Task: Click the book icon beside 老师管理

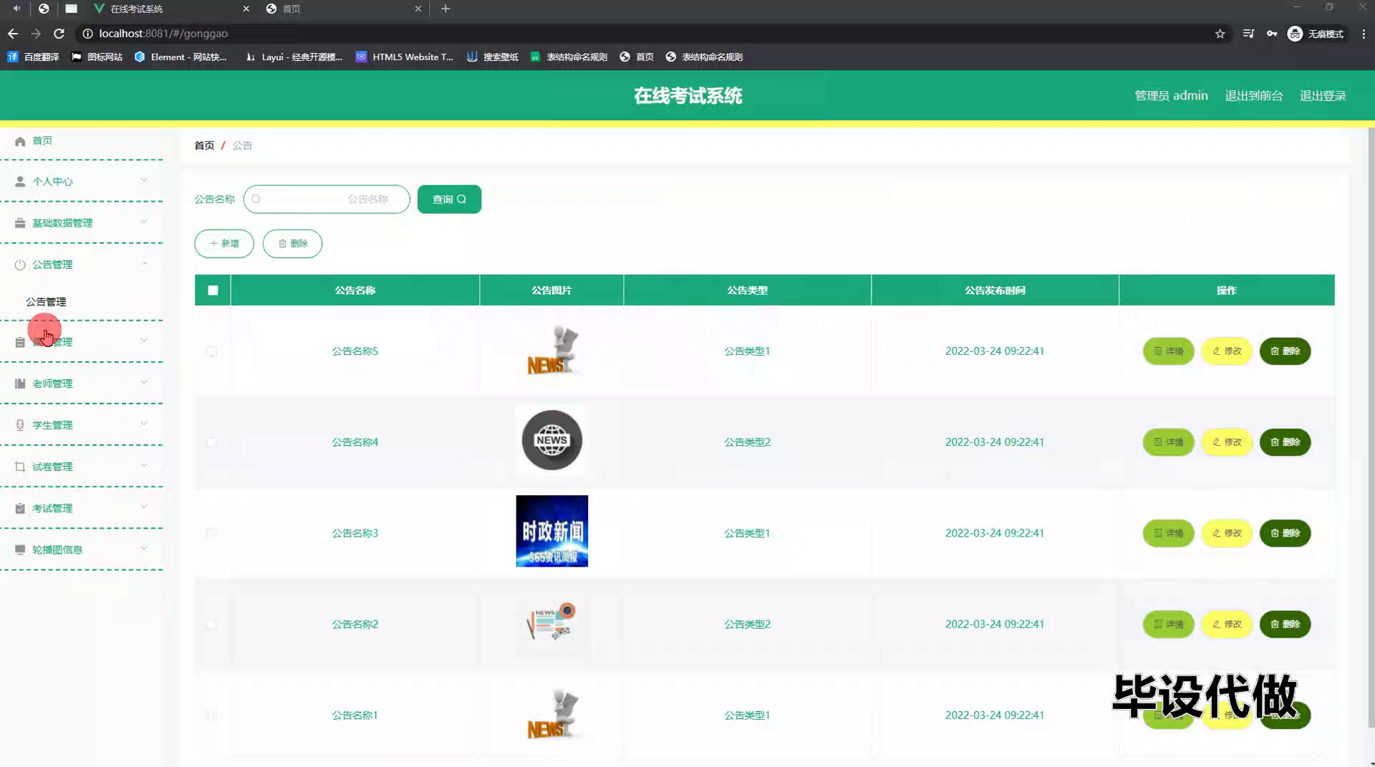Action: coord(20,383)
